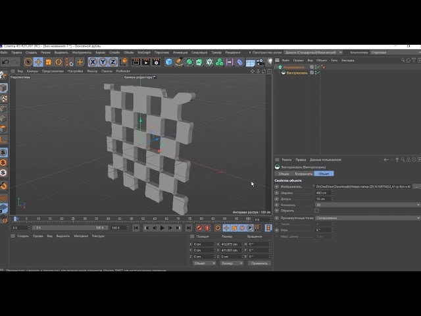Image resolution: width=421 pixels, height=316 pixels.
Task: Open Render Settings clapperboard gear icon
Action: point(157,62)
